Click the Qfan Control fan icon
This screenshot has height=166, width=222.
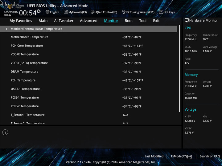pos(93,12)
